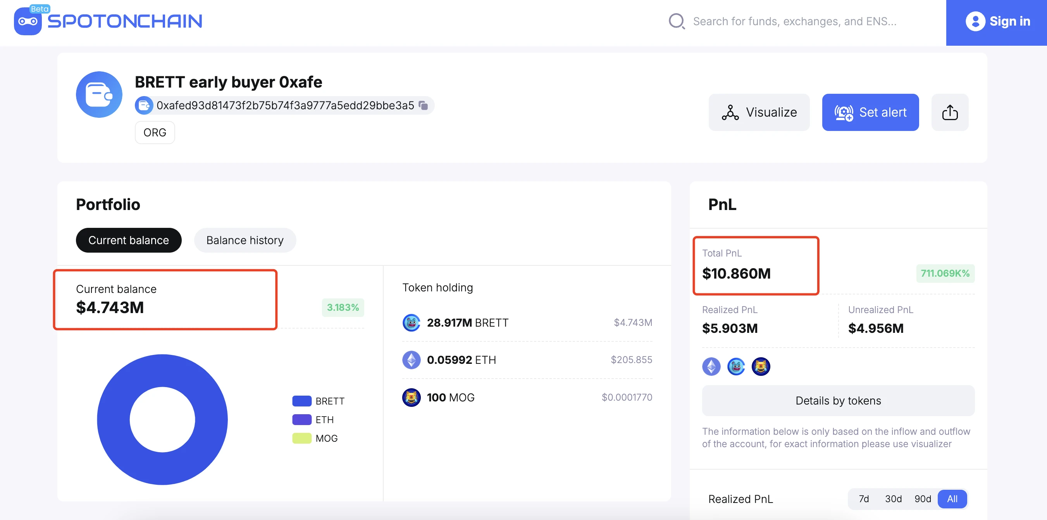Focus the funds and ENS search field
Screen dimensions: 1047x520
(794, 21)
